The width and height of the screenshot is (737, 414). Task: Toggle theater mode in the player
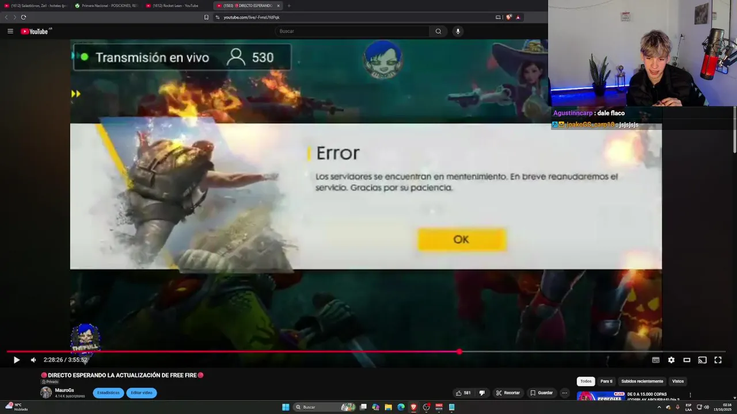(x=687, y=360)
